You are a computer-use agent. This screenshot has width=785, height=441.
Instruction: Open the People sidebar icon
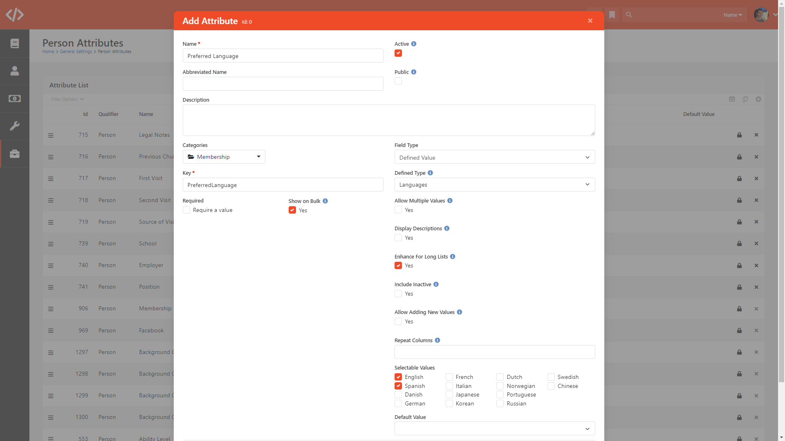tap(15, 71)
